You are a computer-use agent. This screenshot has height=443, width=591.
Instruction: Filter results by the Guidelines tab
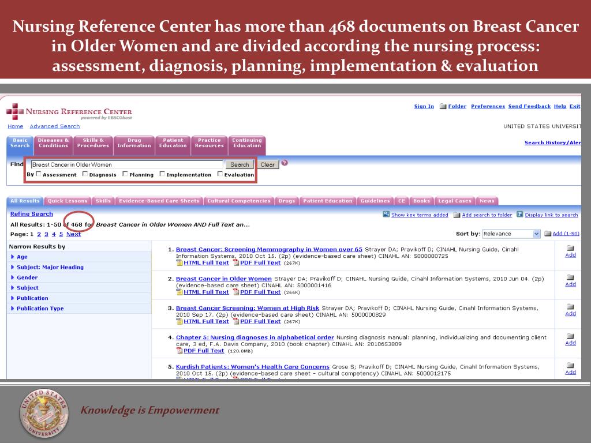pyautogui.click(x=375, y=201)
